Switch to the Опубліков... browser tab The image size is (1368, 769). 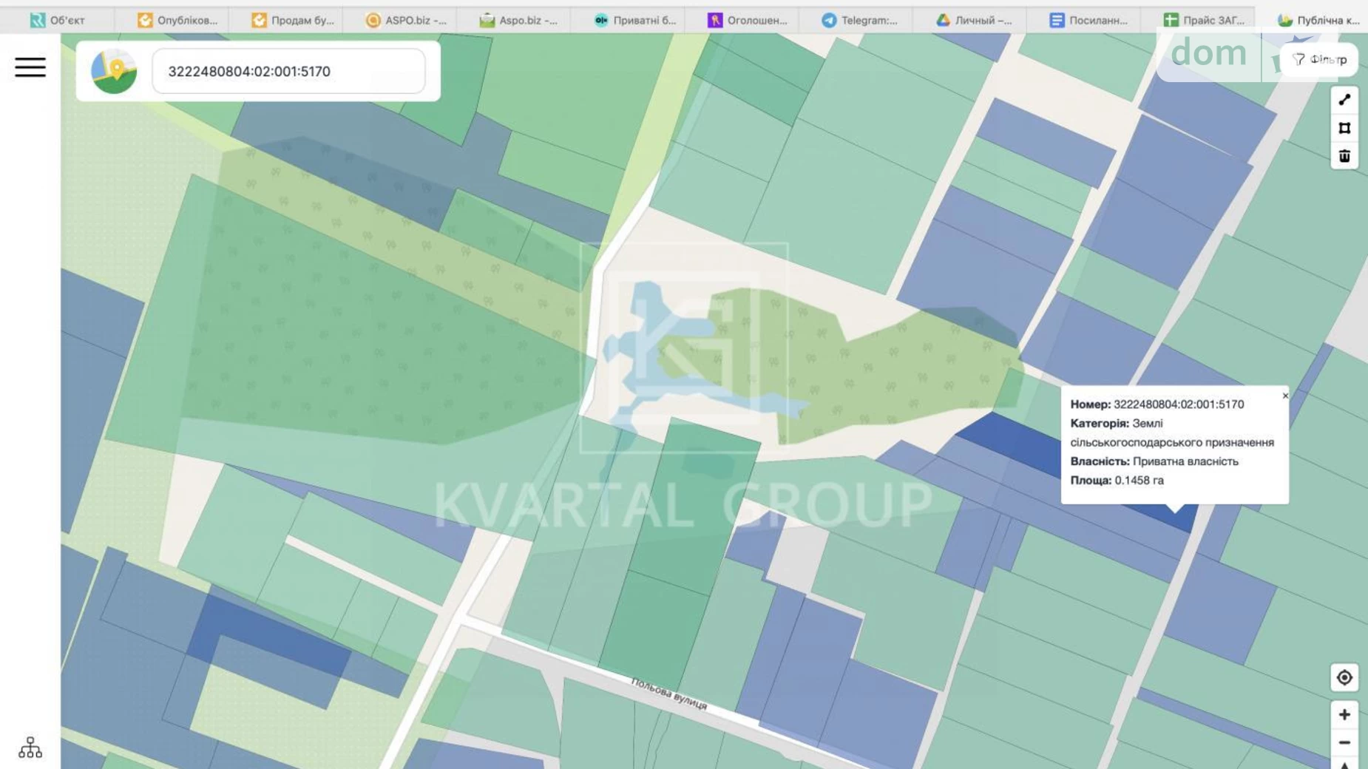tap(178, 20)
